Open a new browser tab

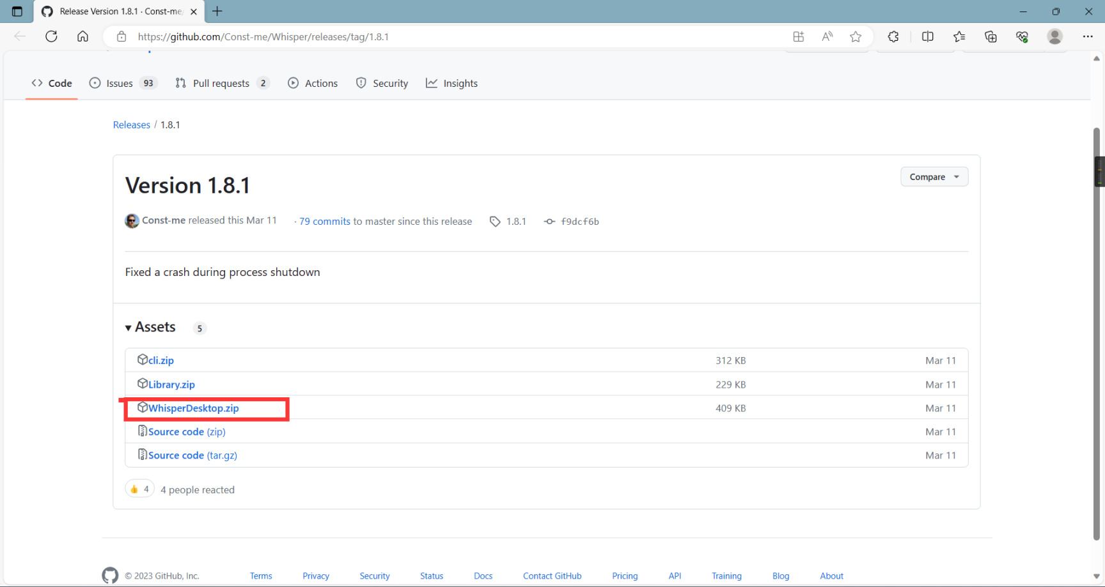click(217, 11)
